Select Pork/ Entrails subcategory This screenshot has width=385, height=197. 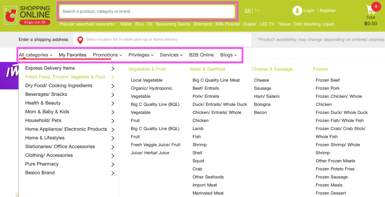(x=206, y=96)
